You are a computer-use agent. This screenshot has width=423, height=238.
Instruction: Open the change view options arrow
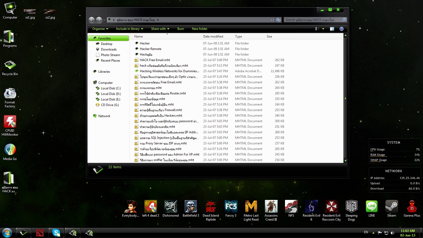coord(323,29)
